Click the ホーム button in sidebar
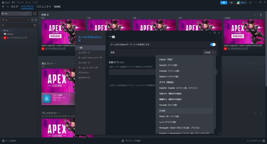 pos(16,14)
